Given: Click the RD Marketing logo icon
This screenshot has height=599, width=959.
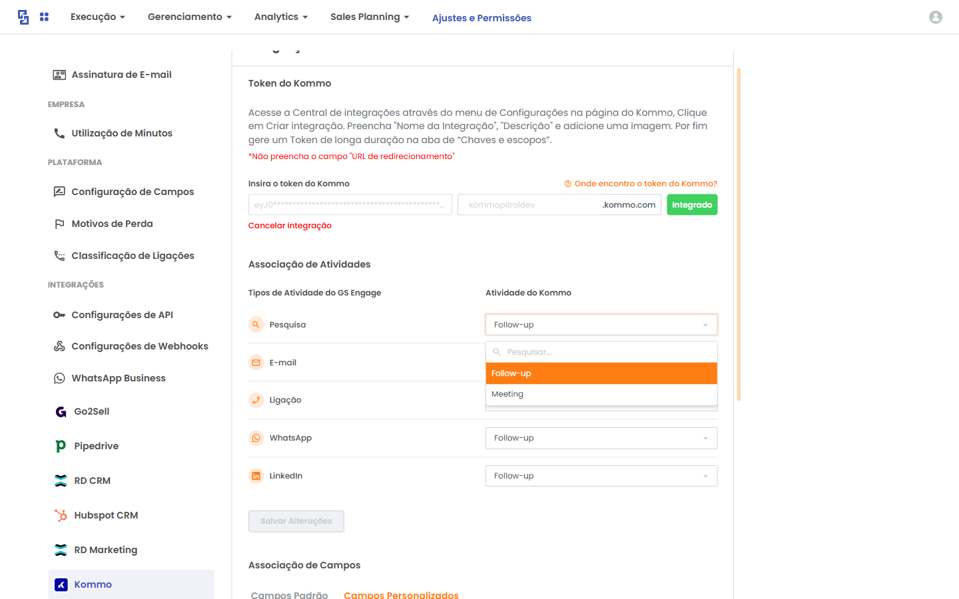Looking at the screenshot, I should click(61, 550).
